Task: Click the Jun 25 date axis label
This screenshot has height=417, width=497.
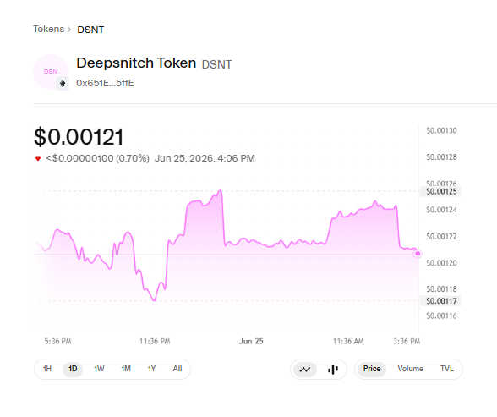Action: [251, 342]
